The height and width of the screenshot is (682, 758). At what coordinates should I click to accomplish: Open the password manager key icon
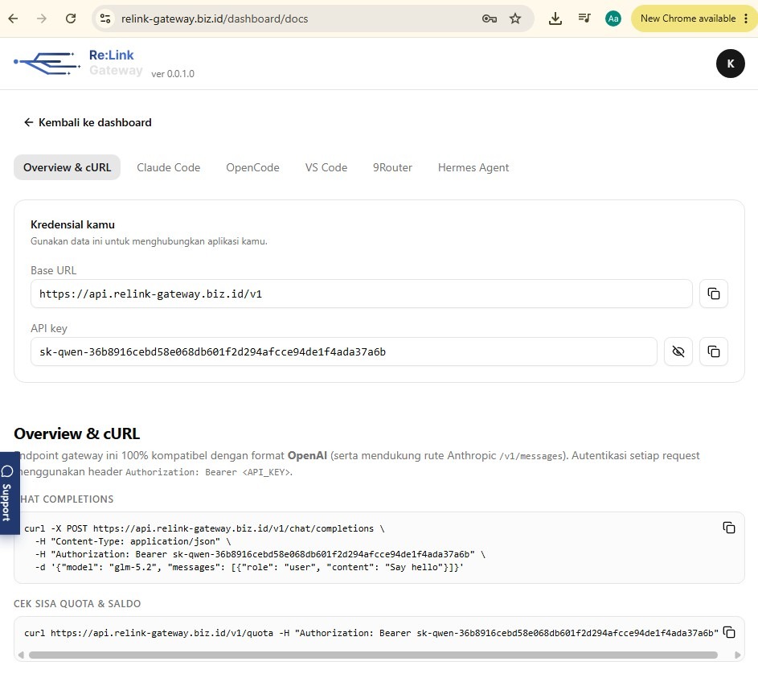[x=490, y=18]
